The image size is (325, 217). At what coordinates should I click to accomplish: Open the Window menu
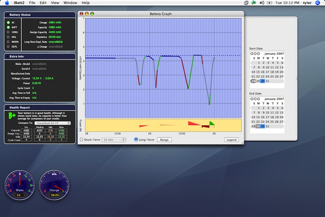[x=70, y=3]
